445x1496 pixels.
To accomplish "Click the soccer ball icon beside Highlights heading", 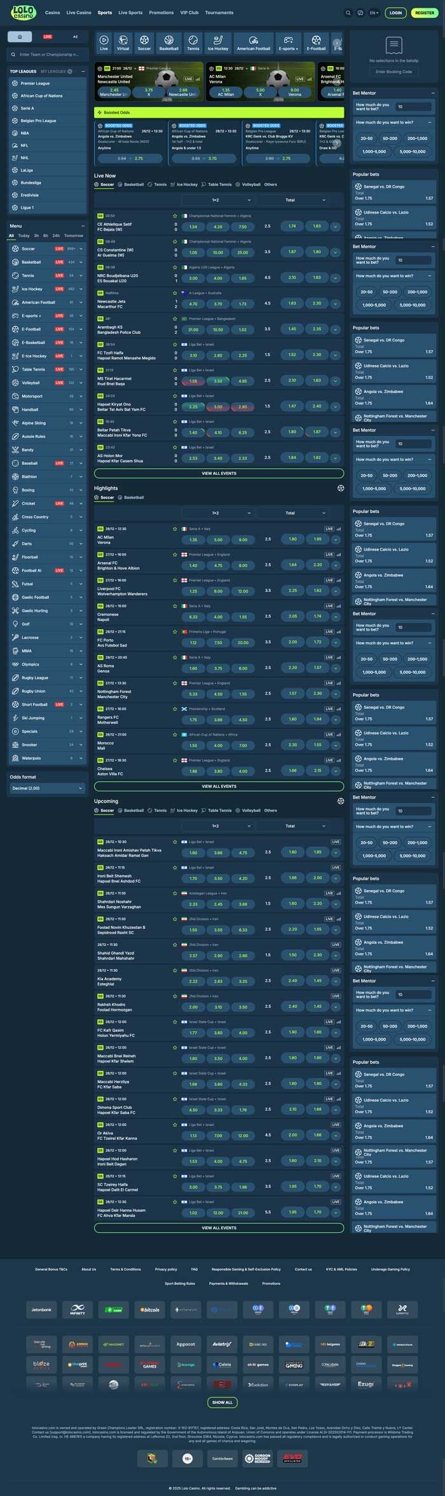I will coord(341,488).
